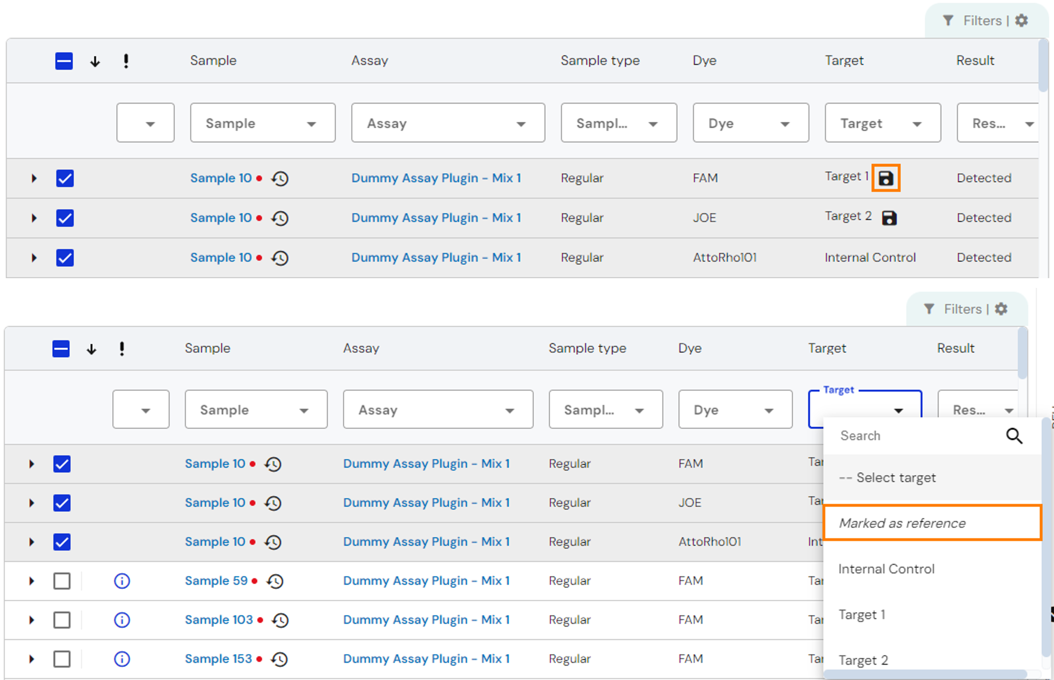Check the Sample 103 row checkbox
The height and width of the screenshot is (680, 1054).
click(62, 620)
